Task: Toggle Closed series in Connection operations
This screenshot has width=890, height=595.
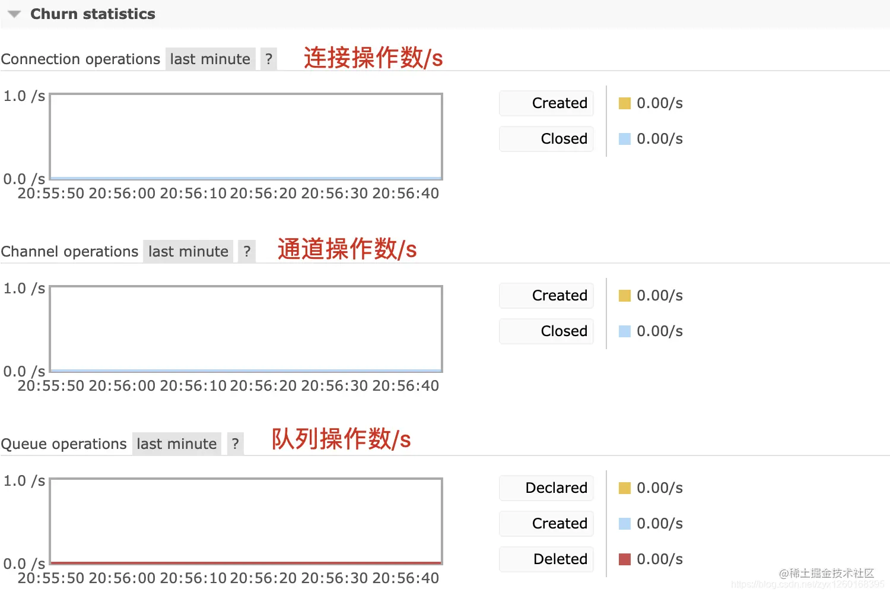Action: [546, 139]
